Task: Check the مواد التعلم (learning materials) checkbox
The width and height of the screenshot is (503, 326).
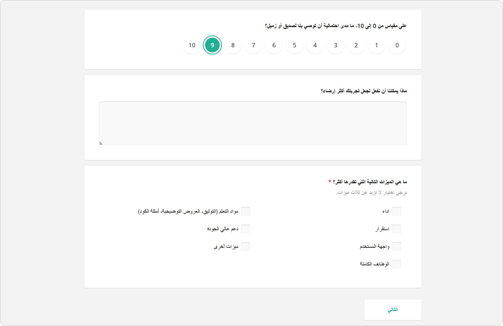Action: [246, 211]
